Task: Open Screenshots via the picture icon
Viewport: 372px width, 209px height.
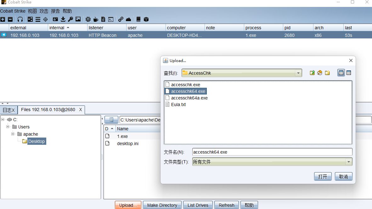Action: (x=78, y=20)
